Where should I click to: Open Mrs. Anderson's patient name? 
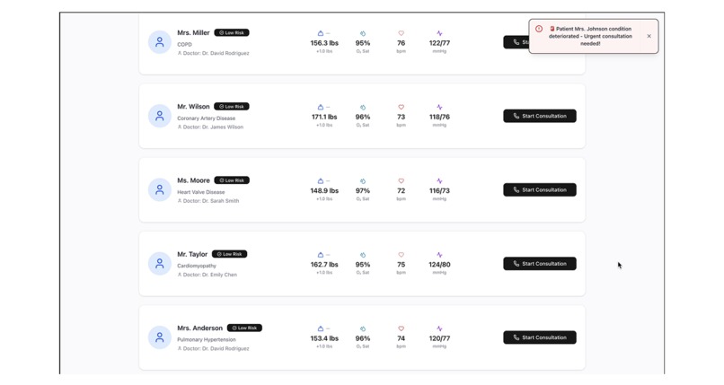click(199, 328)
